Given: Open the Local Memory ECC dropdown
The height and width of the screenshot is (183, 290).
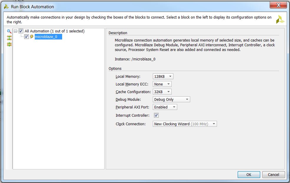Looking at the screenshot, I should [x=162, y=84].
